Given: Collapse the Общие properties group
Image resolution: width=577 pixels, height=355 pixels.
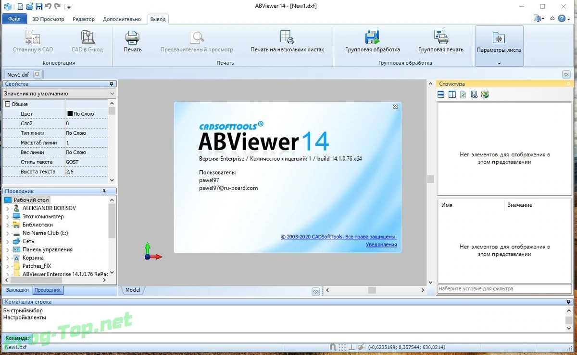Looking at the screenshot, I should 8,104.
